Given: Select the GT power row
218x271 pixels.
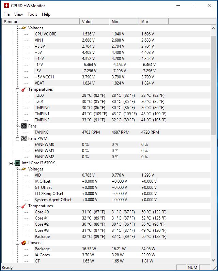Looking at the screenshot, I should click(122, 261).
